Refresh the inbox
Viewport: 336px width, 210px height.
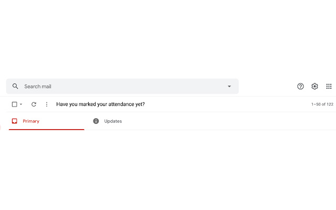tap(34, 104)
